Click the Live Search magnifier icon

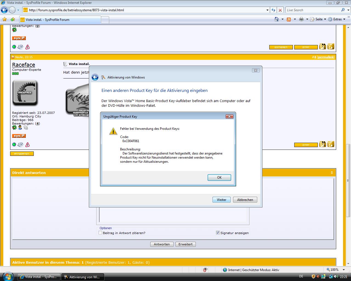tap(343, 10)
